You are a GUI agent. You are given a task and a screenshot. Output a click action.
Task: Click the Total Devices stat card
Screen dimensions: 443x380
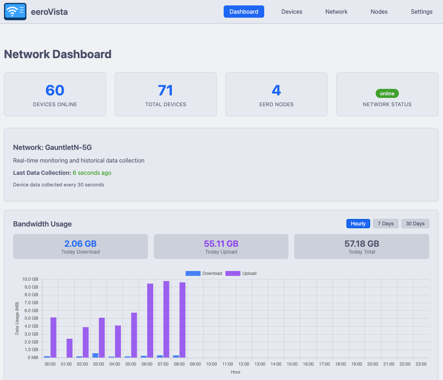pos(166,94)
